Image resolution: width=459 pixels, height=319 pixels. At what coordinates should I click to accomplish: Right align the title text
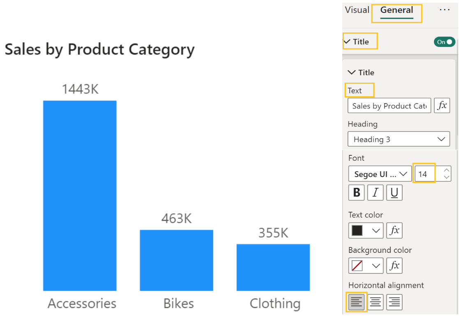(394, 302)
